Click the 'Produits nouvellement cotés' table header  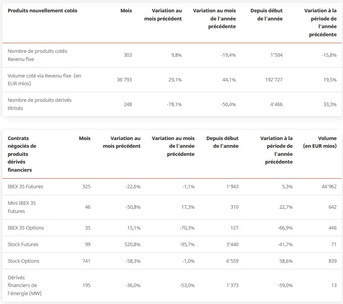tap(43, 10)
